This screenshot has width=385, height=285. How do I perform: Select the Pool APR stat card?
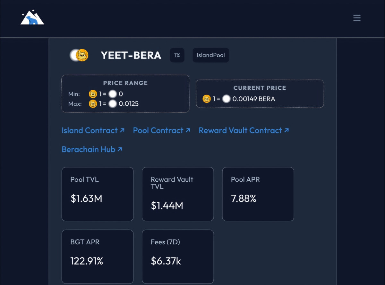click(258, 194)
